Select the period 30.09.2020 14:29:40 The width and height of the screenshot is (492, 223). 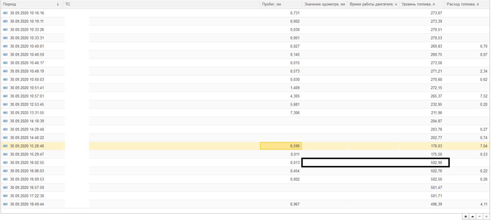[27, 129]
